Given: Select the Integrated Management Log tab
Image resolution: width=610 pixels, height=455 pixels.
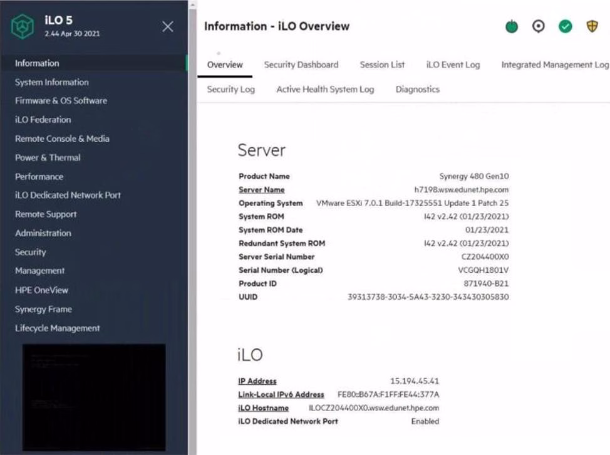Looking at the screenshot, I should click(x=554, y=65).
